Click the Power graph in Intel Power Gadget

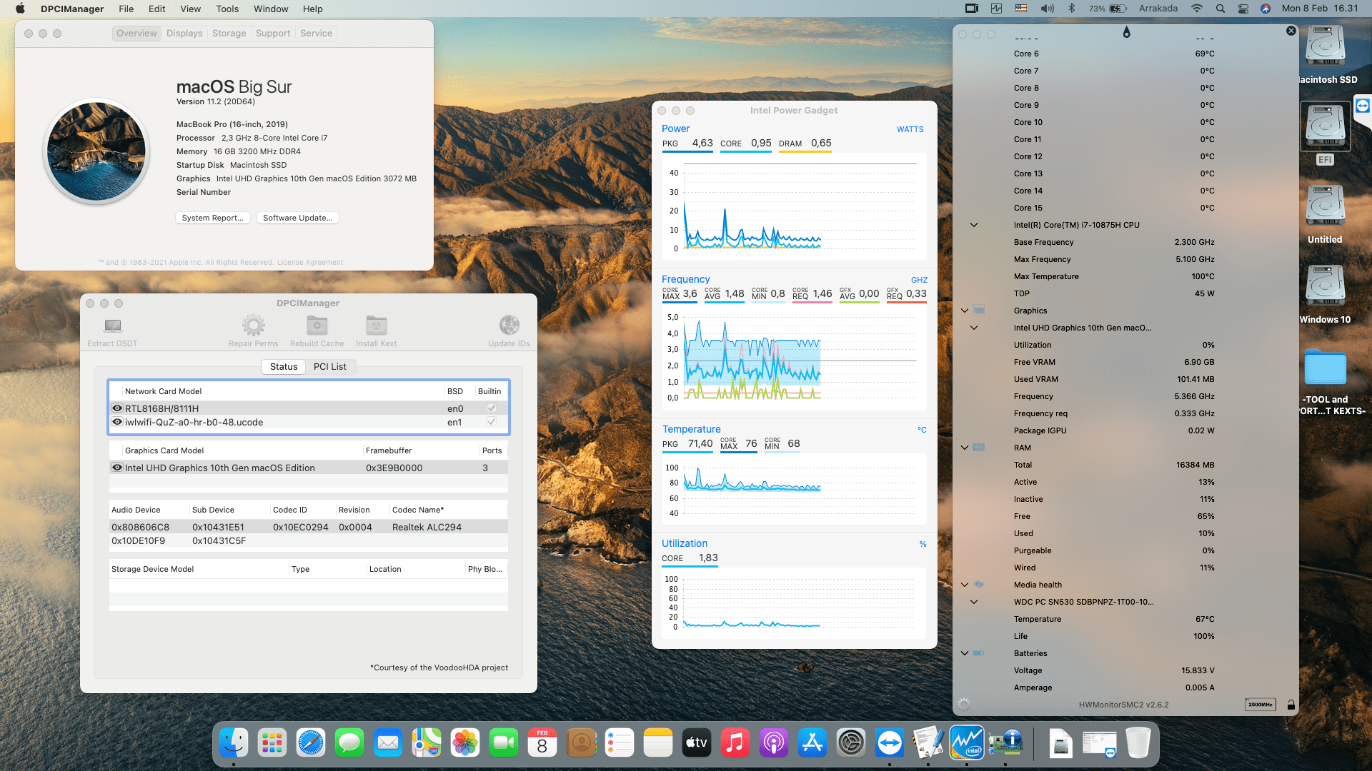click(x=794, y=206)
